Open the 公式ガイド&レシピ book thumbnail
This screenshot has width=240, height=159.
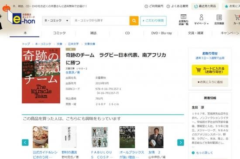click(x=41, y=137)
